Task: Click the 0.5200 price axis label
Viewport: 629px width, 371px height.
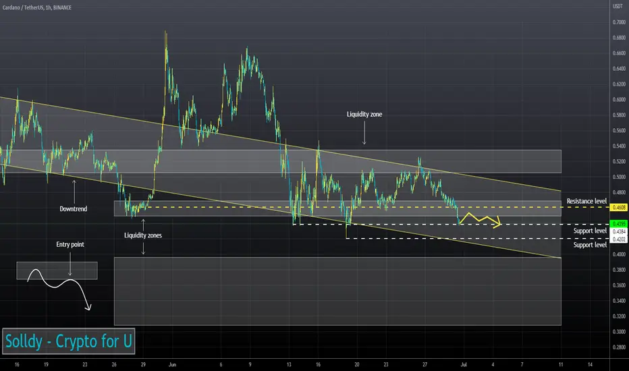Action: (619, 161)
